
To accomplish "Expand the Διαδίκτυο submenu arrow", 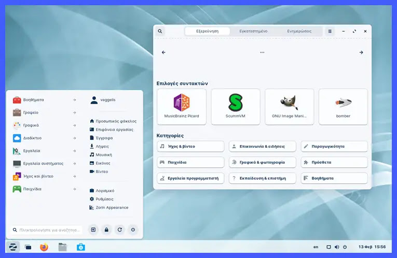I will 74,138.
